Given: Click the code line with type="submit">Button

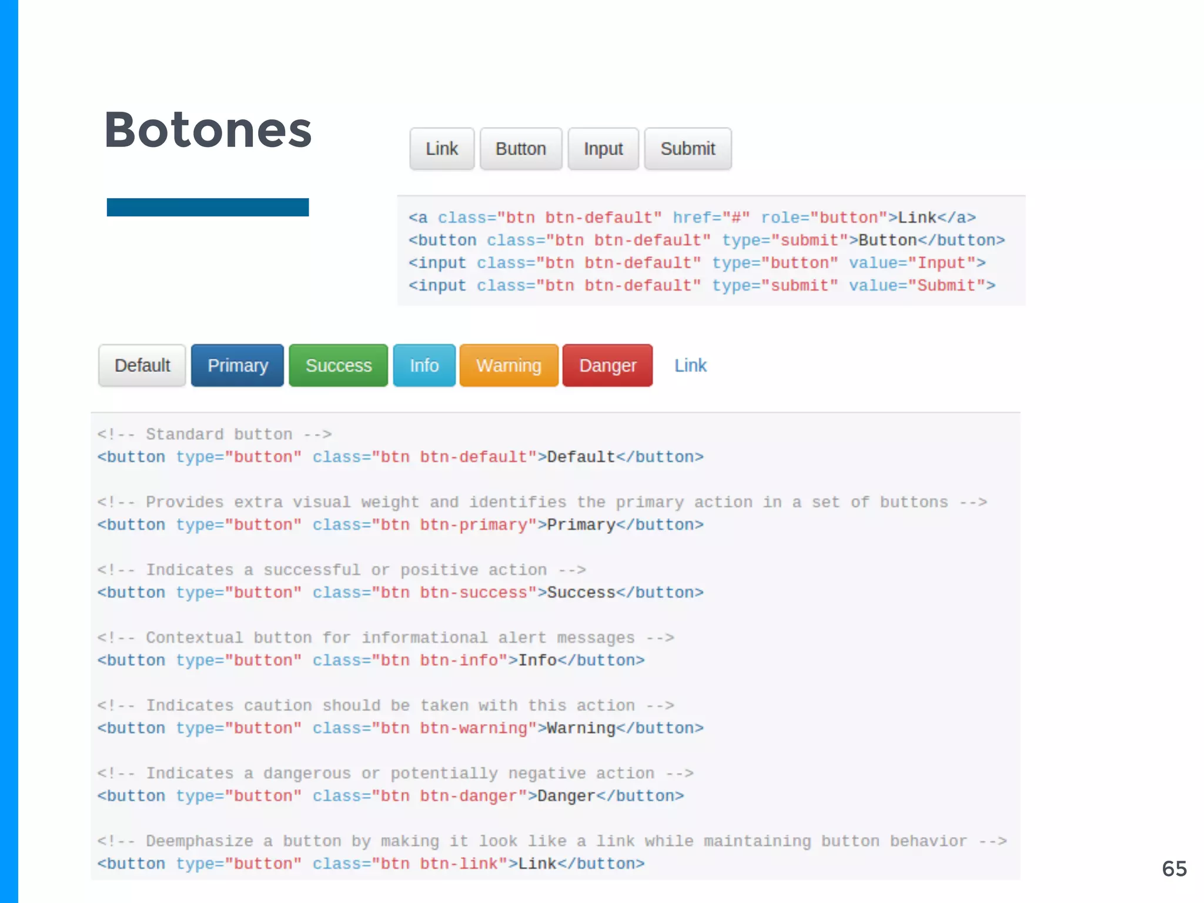Looking at the screenshot, I should tap(707, 240).
